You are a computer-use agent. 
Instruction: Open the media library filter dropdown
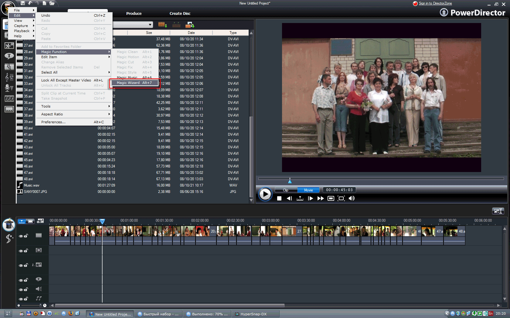[150, 25]
